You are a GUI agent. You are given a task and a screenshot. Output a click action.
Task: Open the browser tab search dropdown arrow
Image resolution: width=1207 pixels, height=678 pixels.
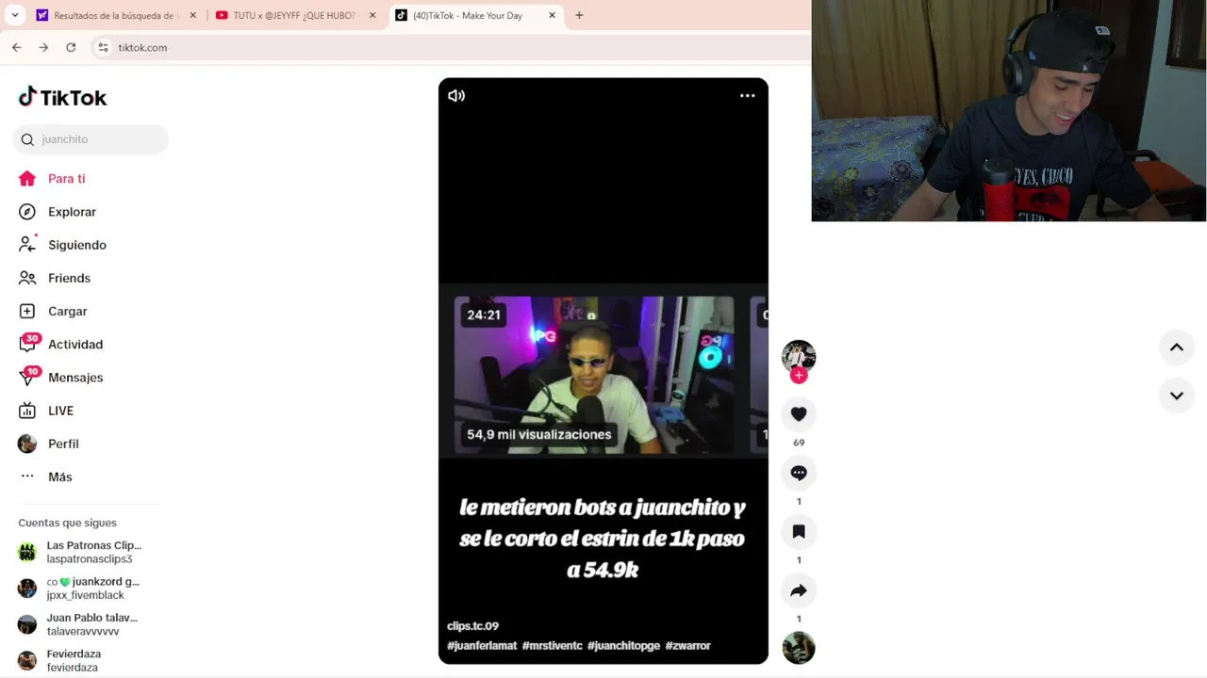pos(14,15)
